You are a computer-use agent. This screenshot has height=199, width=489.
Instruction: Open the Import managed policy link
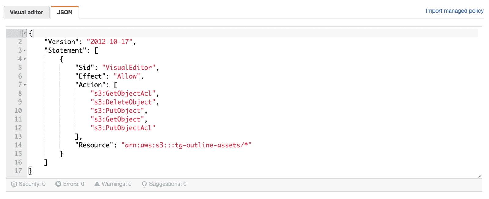pyautogui.click(x=454, y=11)
